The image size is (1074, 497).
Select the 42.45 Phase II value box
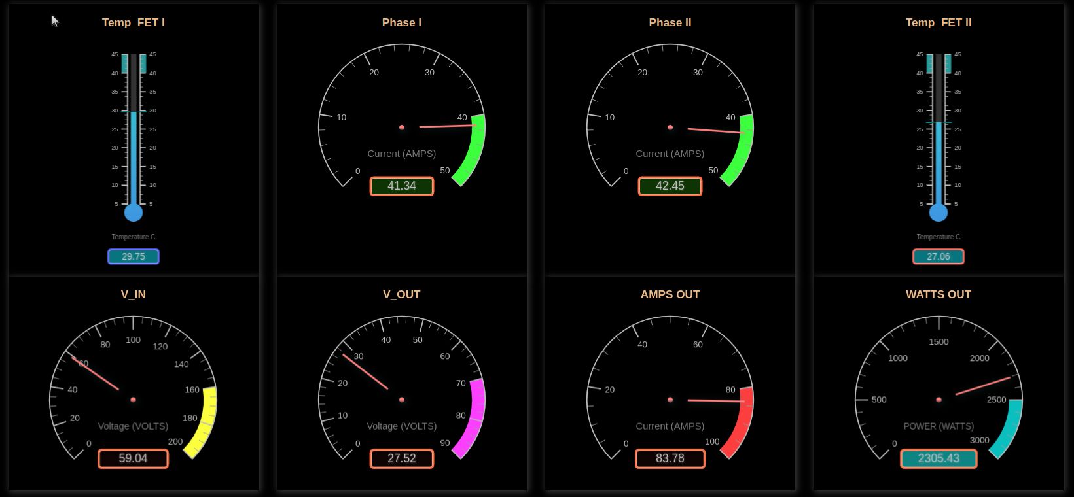(x=670, y=186)
